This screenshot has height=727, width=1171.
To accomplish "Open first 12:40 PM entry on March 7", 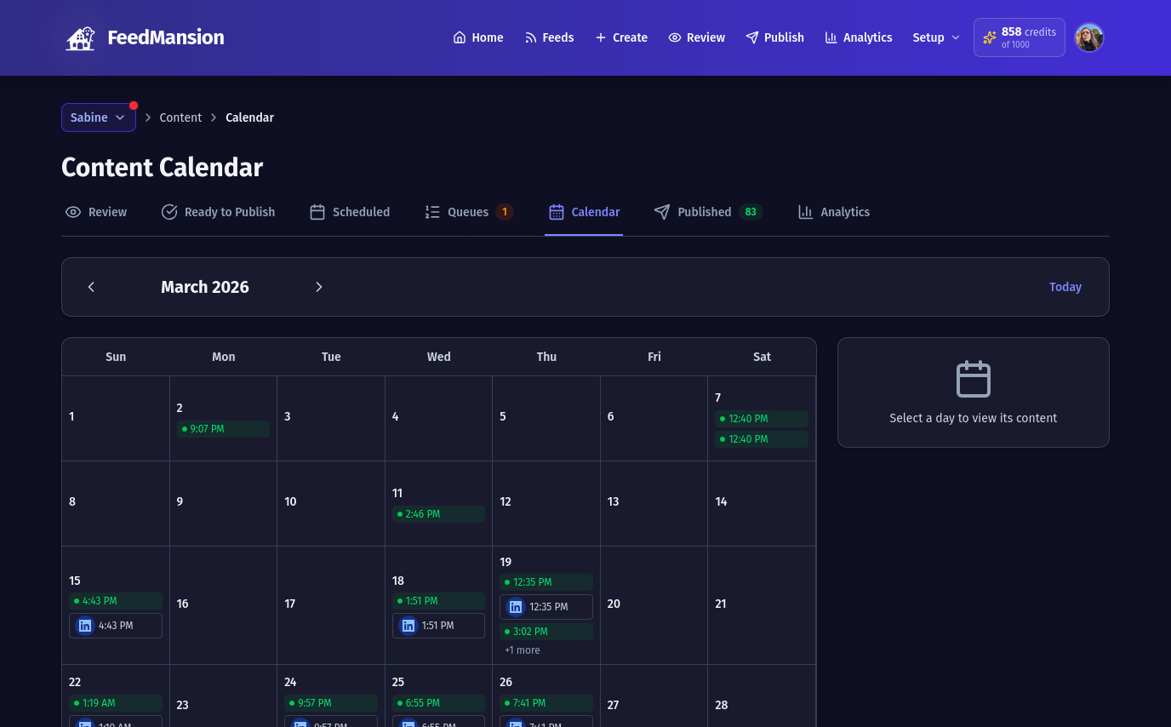I will coord(762,419).
